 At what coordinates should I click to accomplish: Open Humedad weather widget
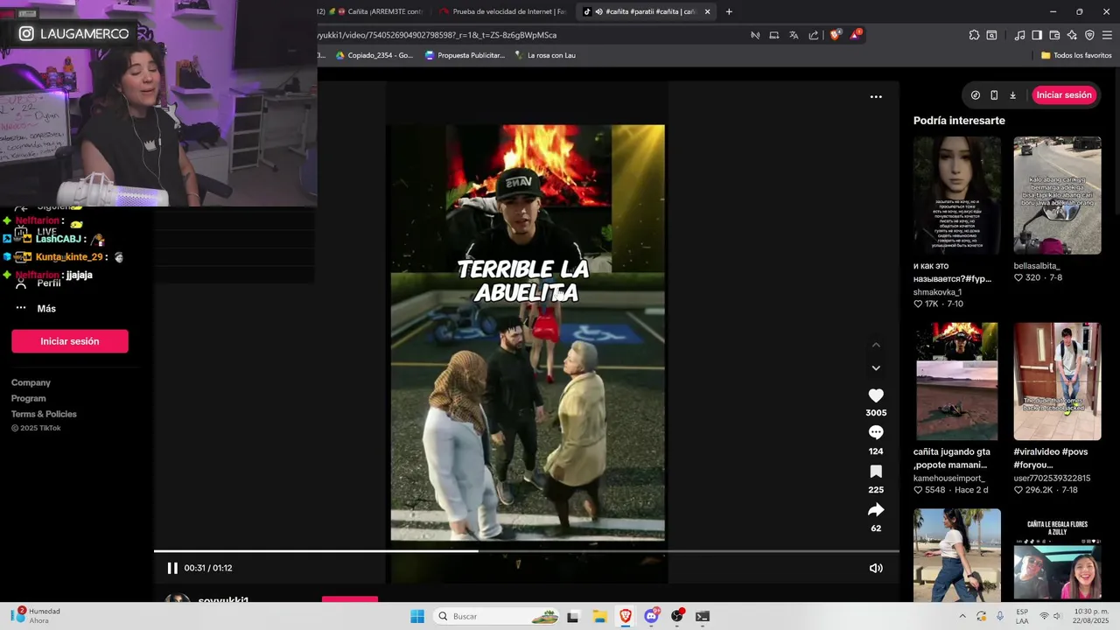tap(37, 616)
